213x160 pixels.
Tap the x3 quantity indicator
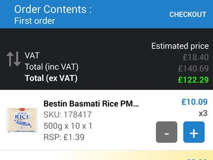coord(203,113)
